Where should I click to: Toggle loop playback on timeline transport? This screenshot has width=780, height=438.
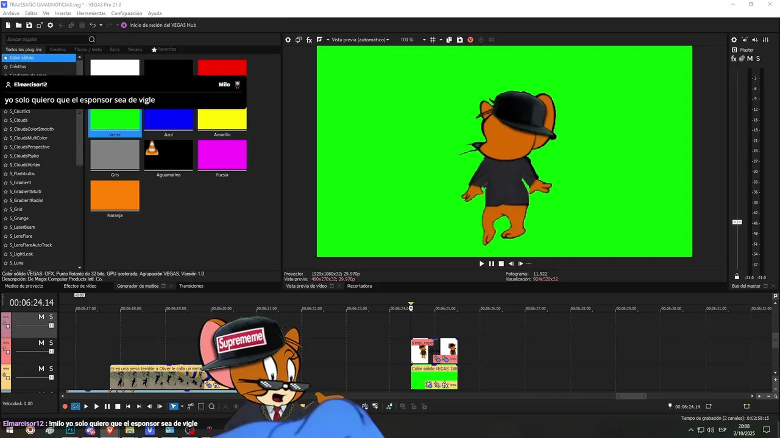click(76, 406)
